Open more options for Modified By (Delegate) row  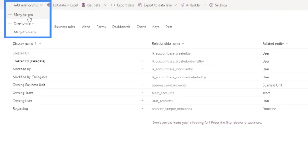point(142,77)
